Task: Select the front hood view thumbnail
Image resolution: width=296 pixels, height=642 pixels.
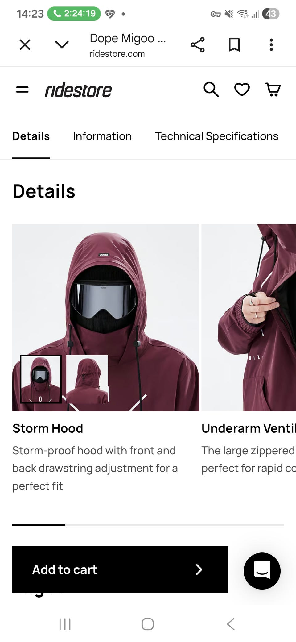Action: [41, 379]
